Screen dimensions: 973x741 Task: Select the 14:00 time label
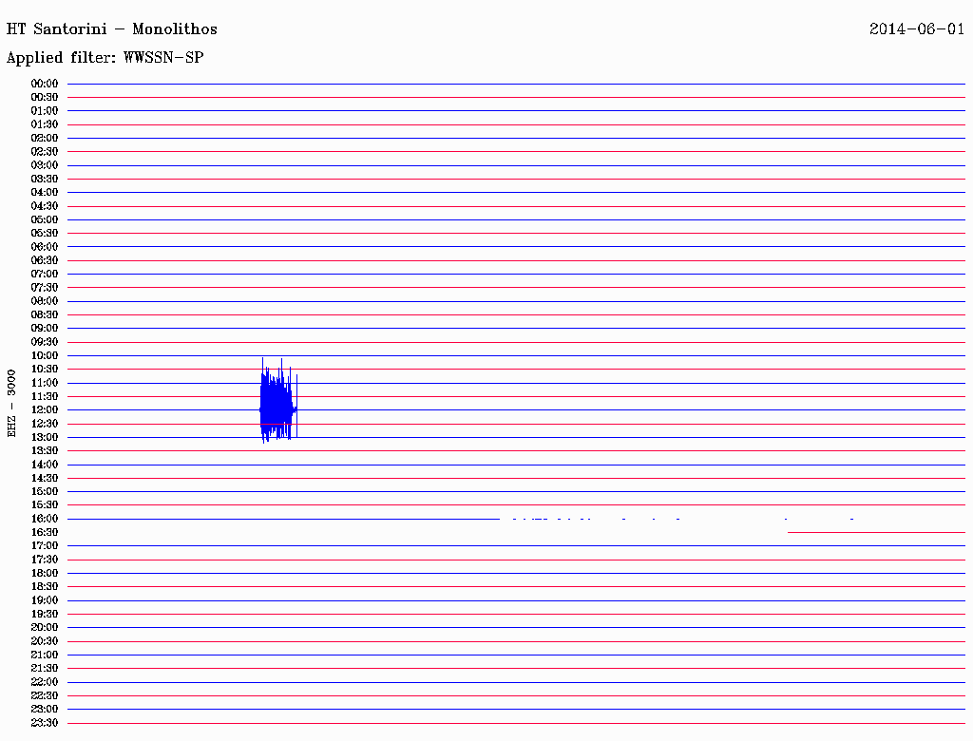coord(45,465)
